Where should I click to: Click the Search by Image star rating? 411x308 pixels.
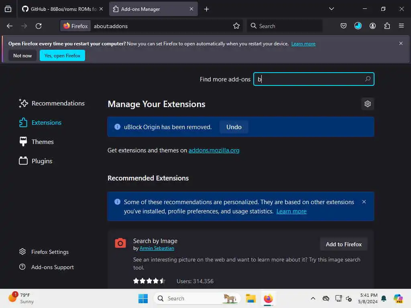pos(149,281)
